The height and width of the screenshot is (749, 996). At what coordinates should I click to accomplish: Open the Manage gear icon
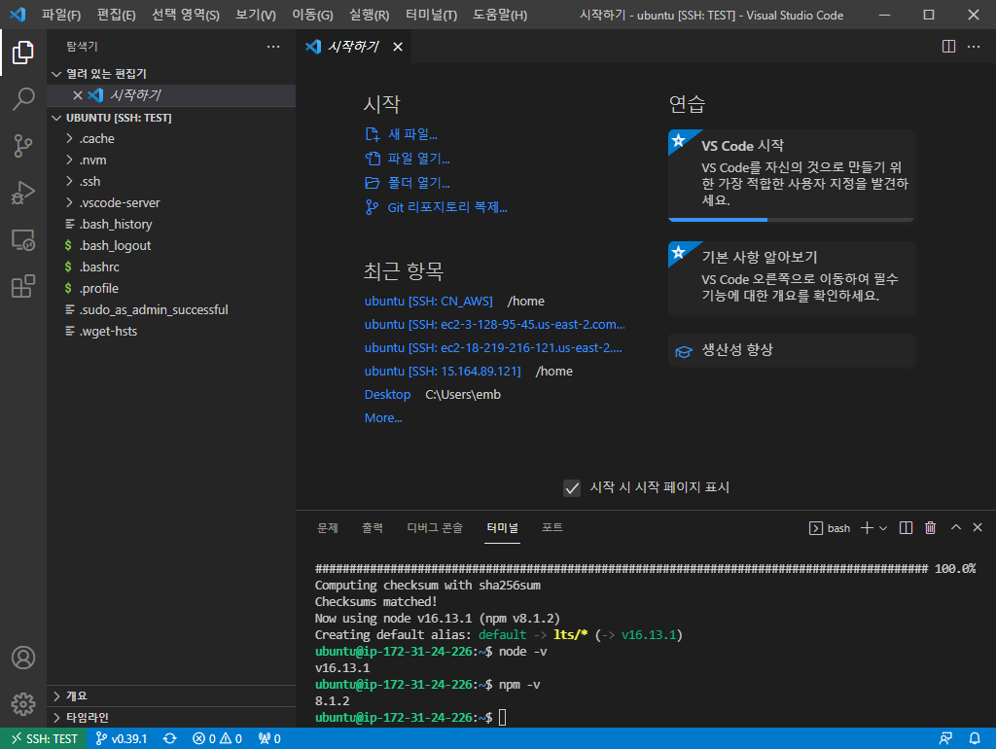(x=23, y=704)
